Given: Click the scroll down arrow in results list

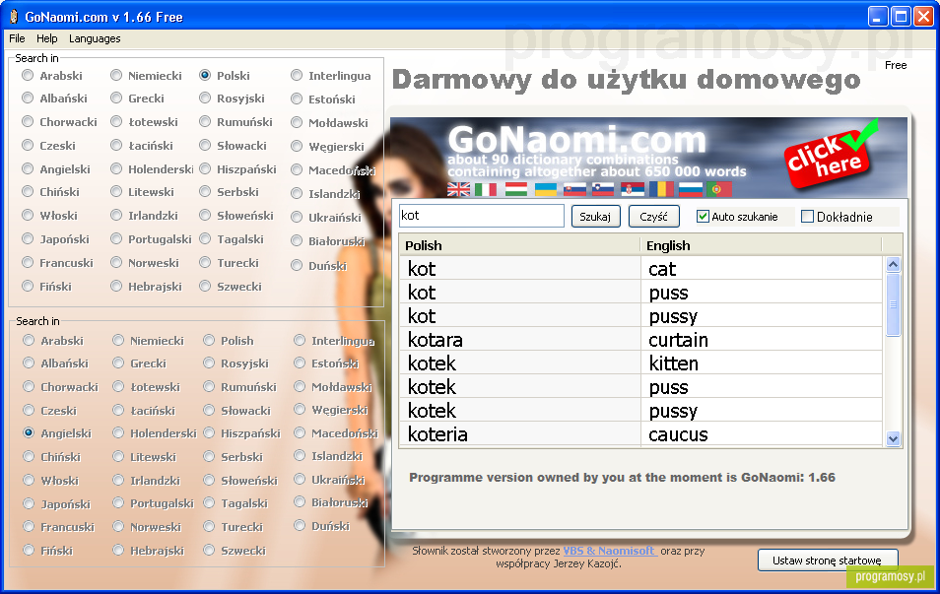Looking at the screenshot, I should pyautogui.click(x=894, y=438).
